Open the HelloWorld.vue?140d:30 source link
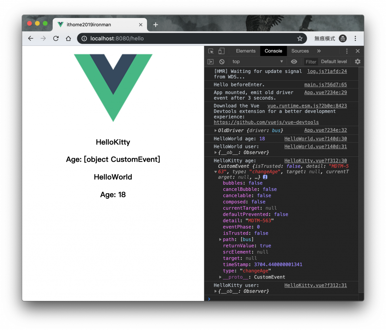The height and width of the screenshot is (330, 386). pos(316,139)
